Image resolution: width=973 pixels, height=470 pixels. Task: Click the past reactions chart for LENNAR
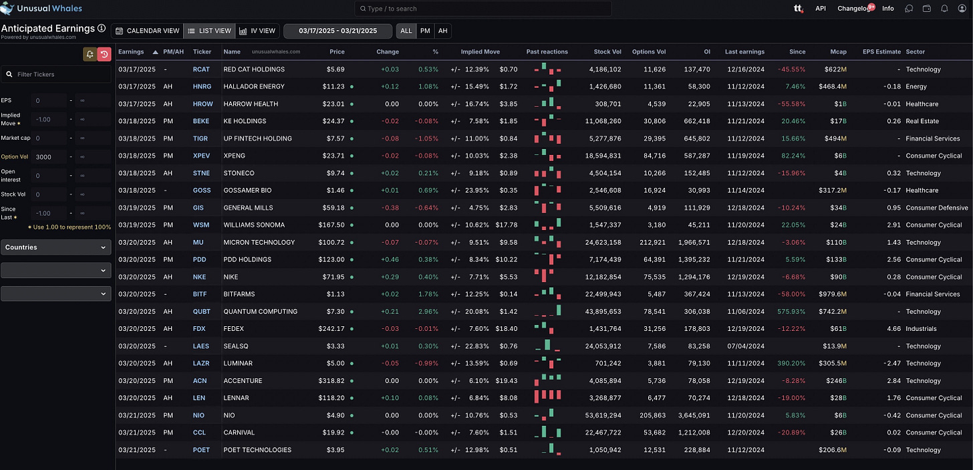coord(549,398)
